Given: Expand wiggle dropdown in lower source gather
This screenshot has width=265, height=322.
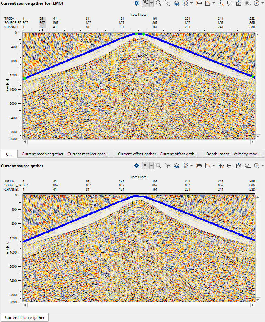Looking at the screenshot, I should click(x=192, y=166).
